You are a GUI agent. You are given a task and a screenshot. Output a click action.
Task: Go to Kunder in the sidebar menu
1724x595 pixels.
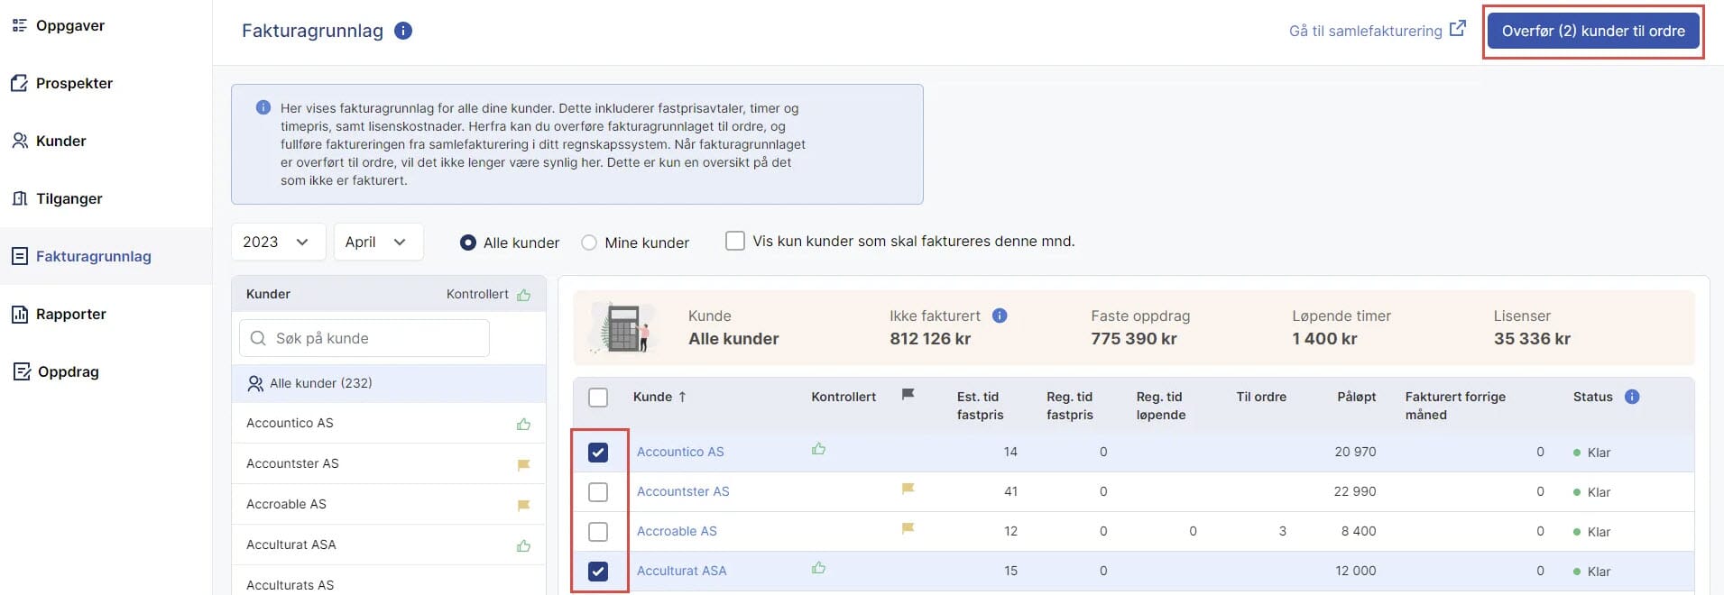click(60, 142)
